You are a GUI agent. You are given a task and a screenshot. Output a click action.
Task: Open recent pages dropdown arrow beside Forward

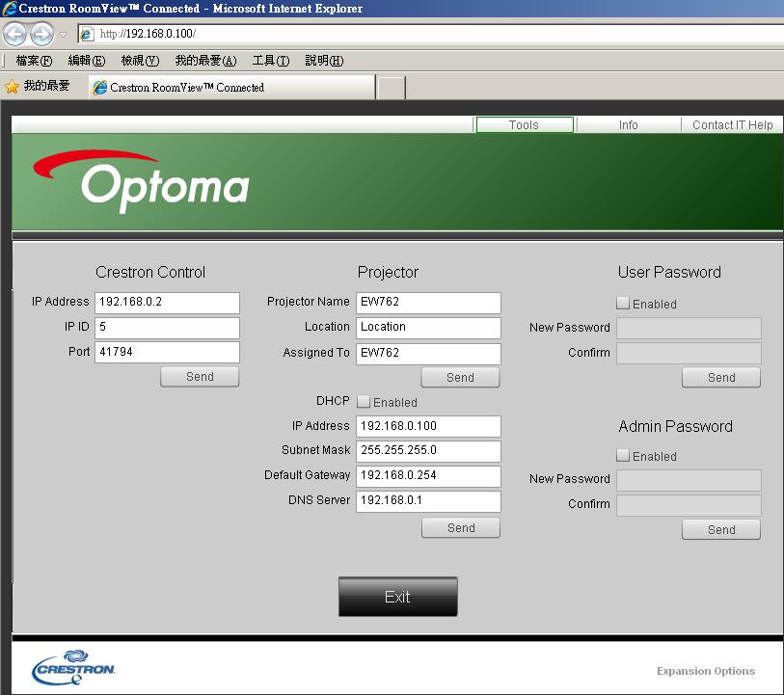[x=64, y=35]
